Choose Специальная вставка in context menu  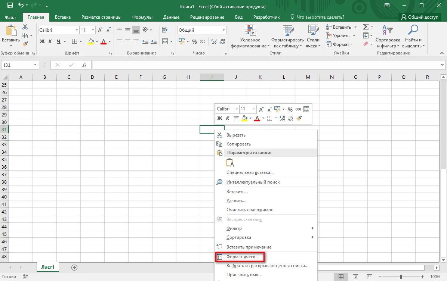coord(250,172)
